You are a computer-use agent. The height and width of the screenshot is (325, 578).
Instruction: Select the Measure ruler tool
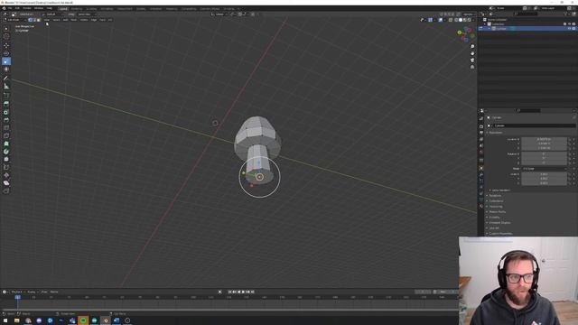click(x=6, y=87)
